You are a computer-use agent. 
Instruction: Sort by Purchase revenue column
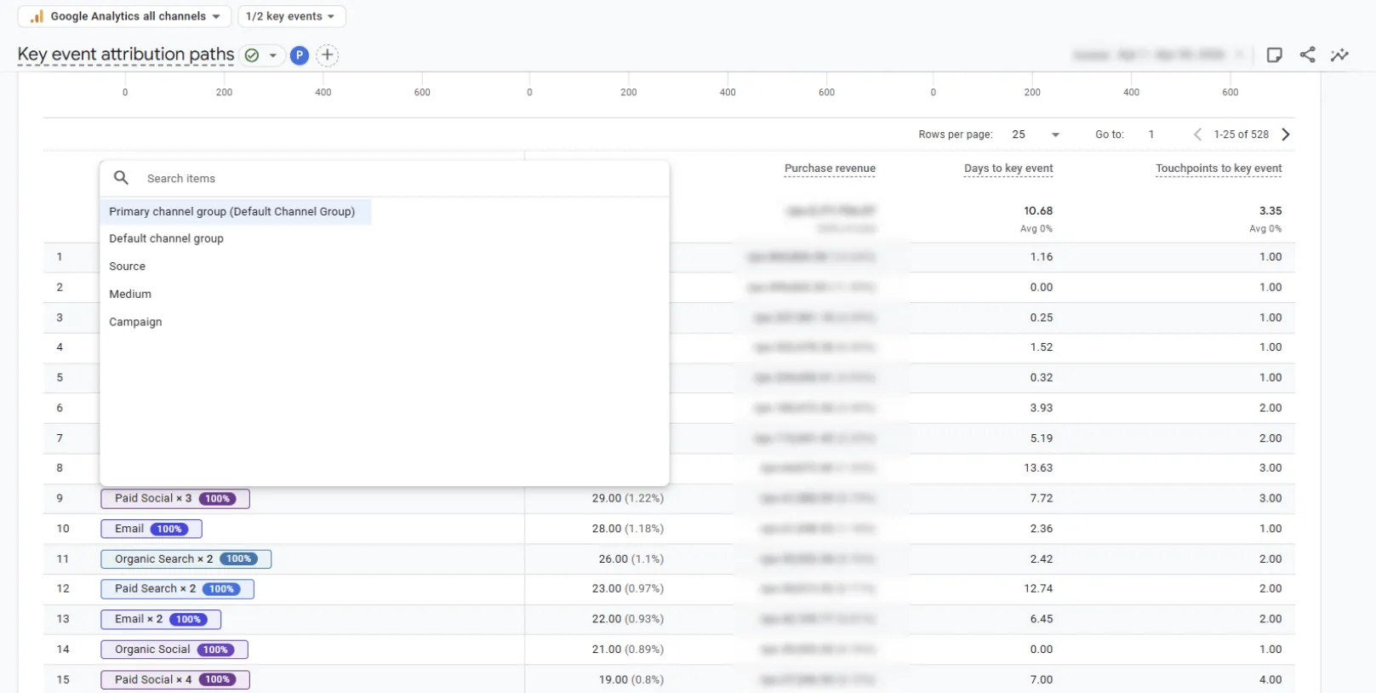pyautogui.click(x=830, y=169)
